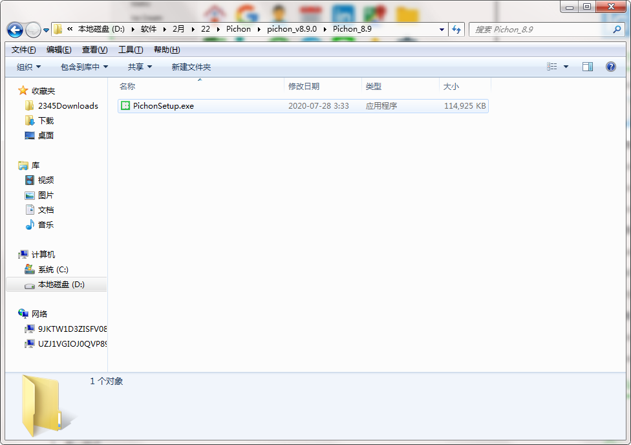631x445 pixels.
Task: Click the Back navigation arrow
Action: (15, 29)
